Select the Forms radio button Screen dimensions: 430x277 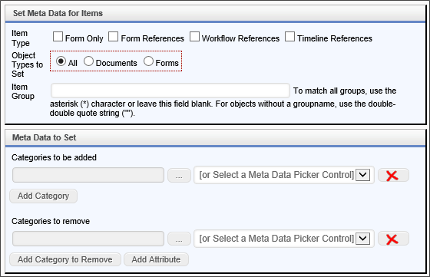pos(148,61)
